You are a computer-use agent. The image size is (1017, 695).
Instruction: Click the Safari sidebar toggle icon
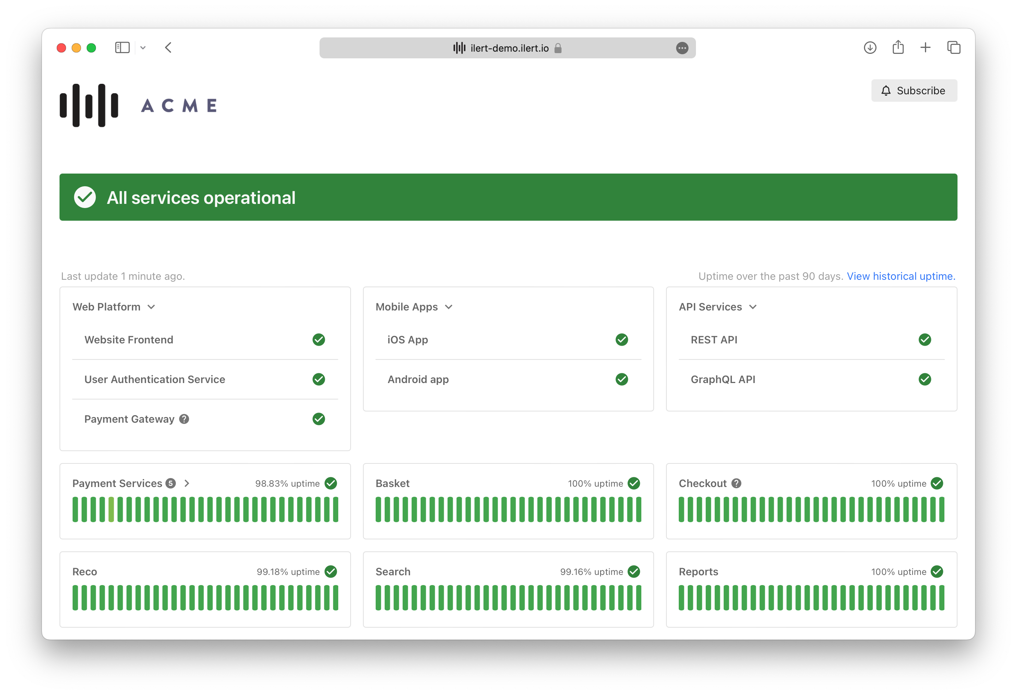click(122, 47)
